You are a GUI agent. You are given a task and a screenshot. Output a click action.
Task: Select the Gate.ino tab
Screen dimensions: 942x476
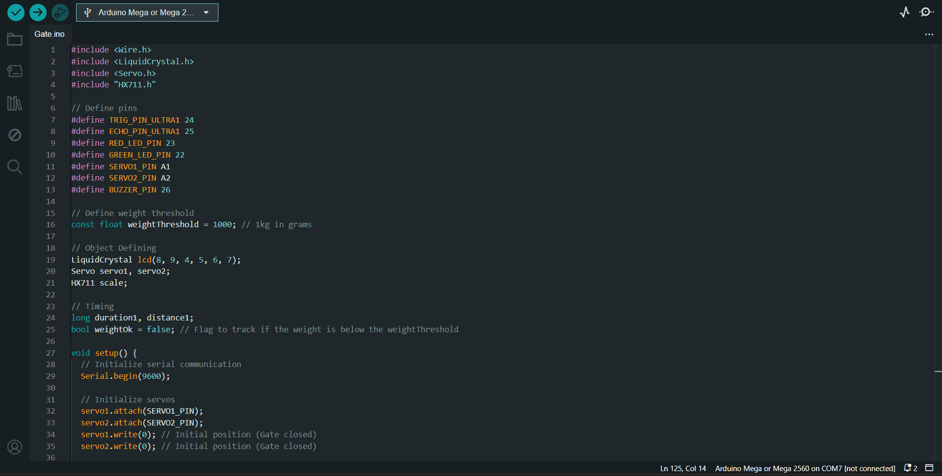(50, 34)
